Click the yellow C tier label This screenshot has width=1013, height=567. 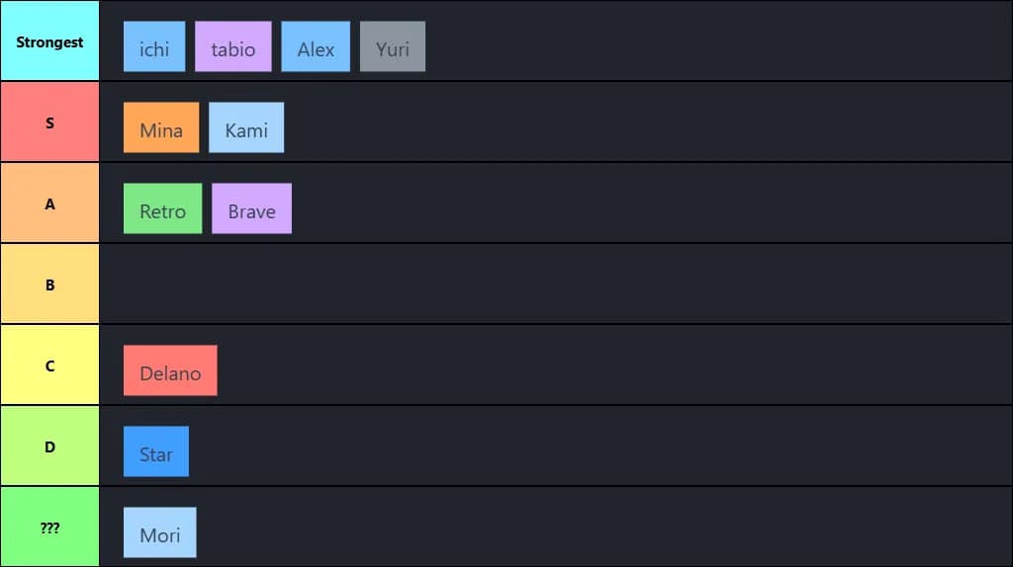[x=49, y=365]
